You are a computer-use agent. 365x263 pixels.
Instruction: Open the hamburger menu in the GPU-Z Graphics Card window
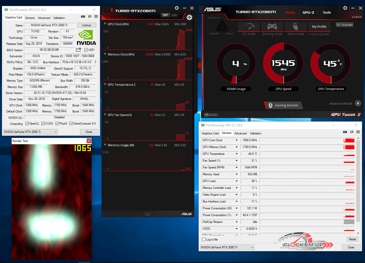(x=96, y=16)
